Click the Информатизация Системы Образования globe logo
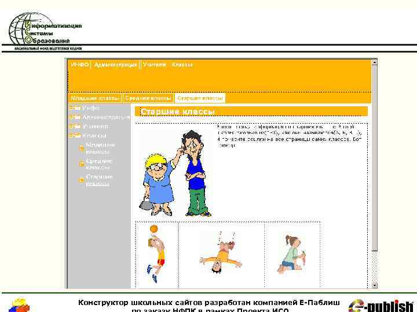The height and width of the screenshot is (312, 417). [45, 31]
